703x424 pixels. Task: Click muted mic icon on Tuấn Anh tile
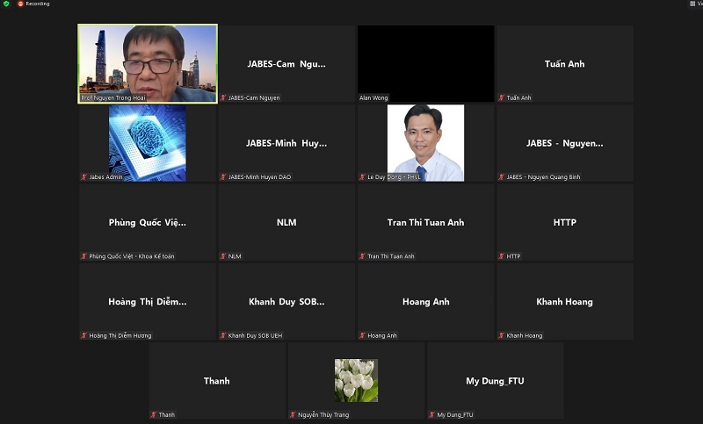point(502,97)
